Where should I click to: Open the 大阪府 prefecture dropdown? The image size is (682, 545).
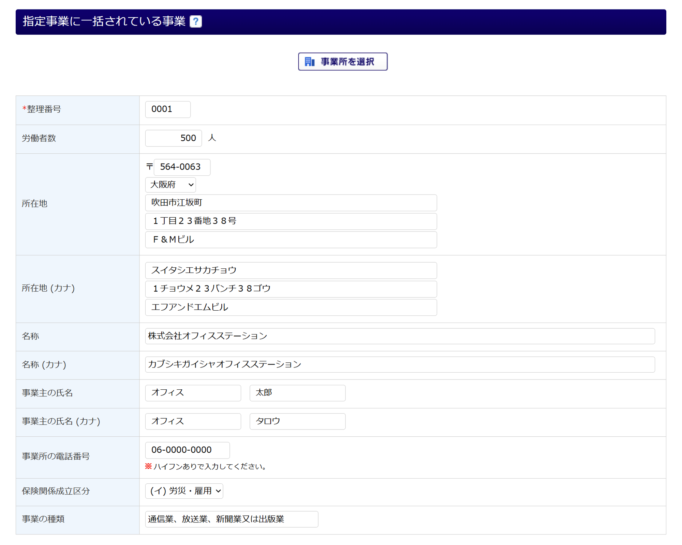pos(170,185)
